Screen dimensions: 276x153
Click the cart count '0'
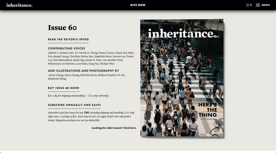[251, 5]
